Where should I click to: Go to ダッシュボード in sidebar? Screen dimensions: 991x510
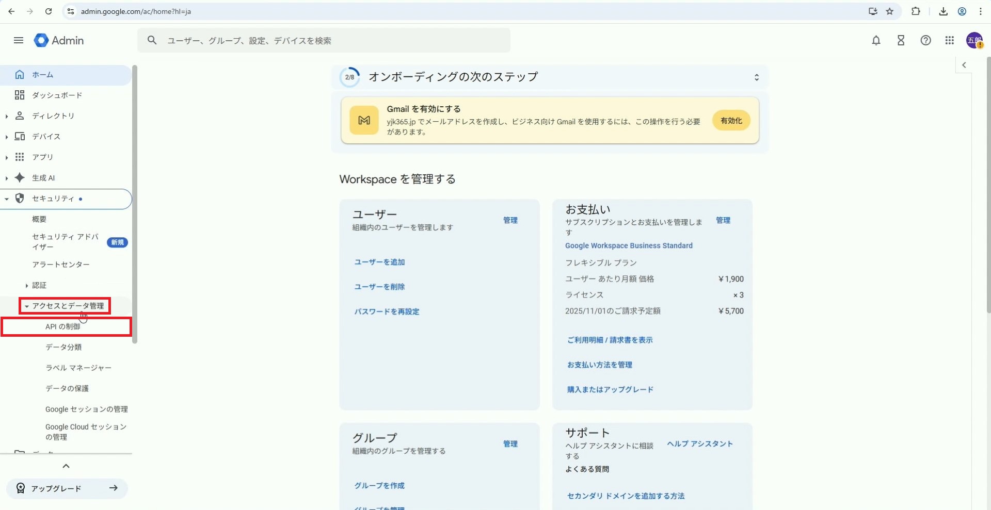coord(57,95)
